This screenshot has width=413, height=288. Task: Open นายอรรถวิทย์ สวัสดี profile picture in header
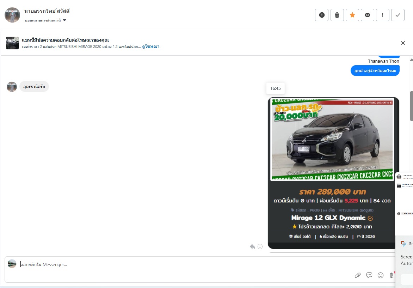12,15
